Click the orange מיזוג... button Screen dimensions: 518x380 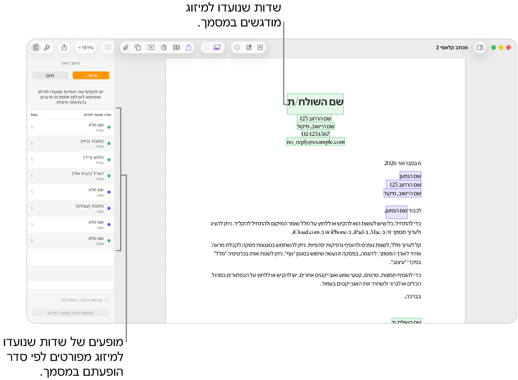[x=91, y=75]
